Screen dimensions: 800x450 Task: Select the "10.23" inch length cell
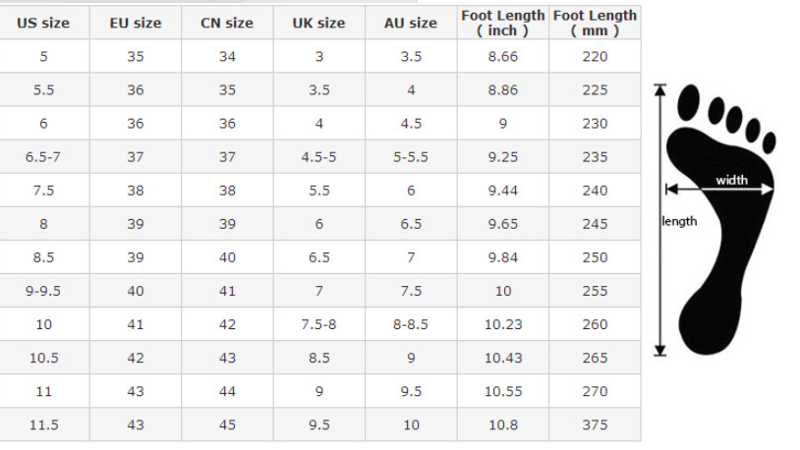coord(502,324)
